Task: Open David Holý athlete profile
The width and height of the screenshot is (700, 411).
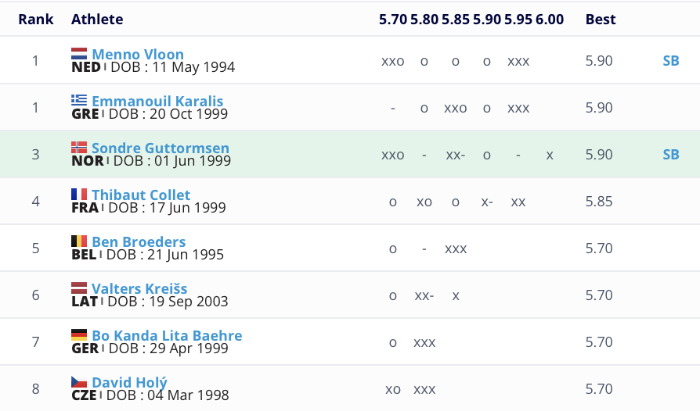Action: click(x=129, y=383)
